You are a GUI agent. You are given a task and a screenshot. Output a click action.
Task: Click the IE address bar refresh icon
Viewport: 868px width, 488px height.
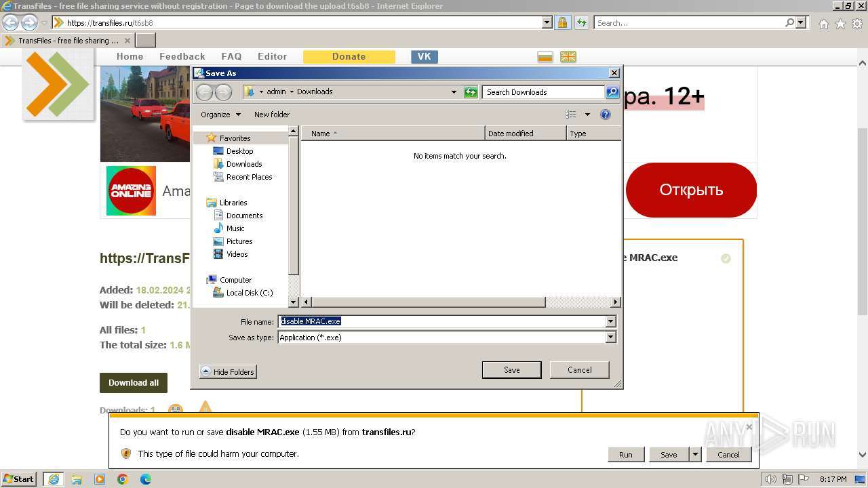pos(581,22)
